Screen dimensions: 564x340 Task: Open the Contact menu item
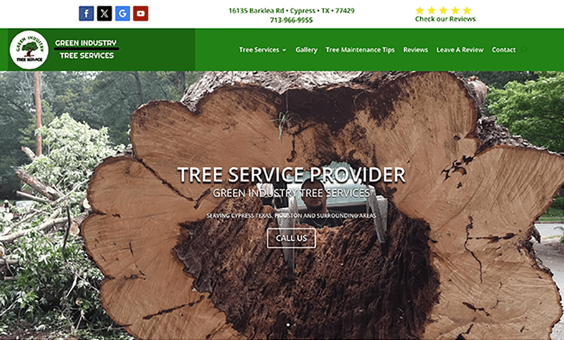point(504,50)
